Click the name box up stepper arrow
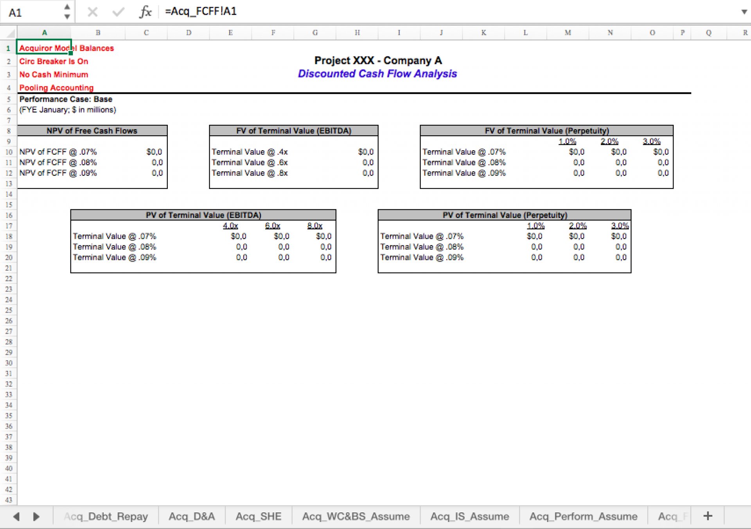This screenshot has width=751, height=529. tap(67, 7)
